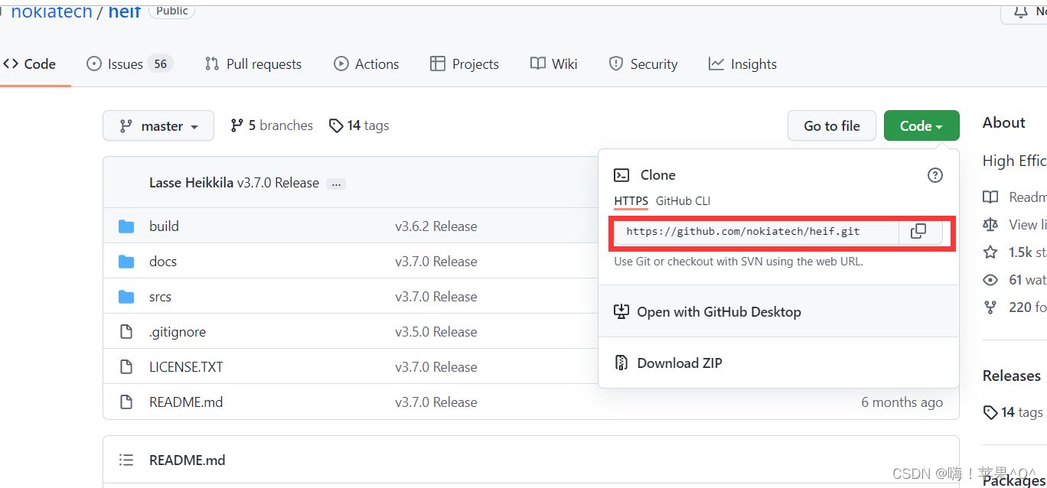The width and height of the screenshot is (1047, 488).
Task: Select the GitHub CLI clone tab
Action: (683, 201)
